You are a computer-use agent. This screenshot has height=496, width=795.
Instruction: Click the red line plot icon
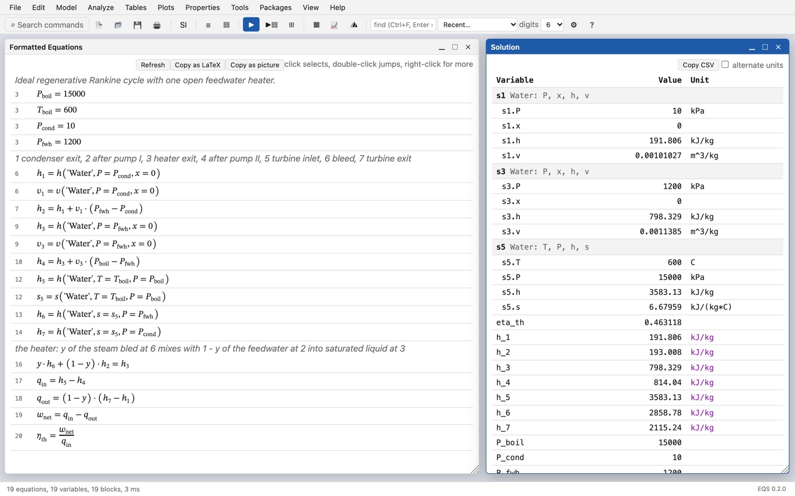(334, 25)
